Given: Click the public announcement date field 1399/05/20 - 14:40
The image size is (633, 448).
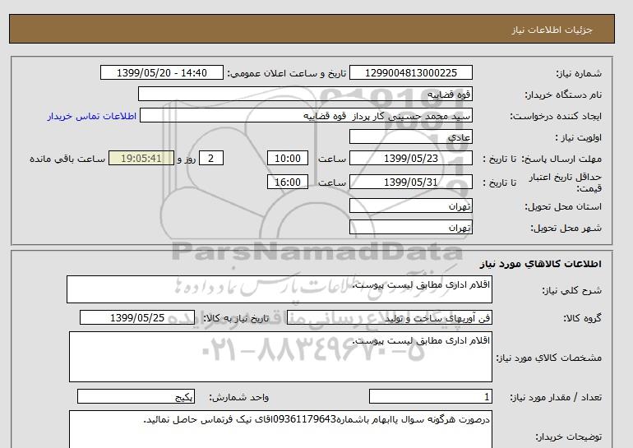Looking at the screenshot, I should pyautogui.click(x=162, y=72).
